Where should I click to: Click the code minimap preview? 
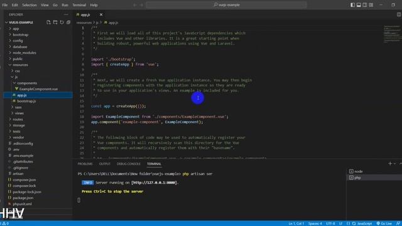[392, 33]
